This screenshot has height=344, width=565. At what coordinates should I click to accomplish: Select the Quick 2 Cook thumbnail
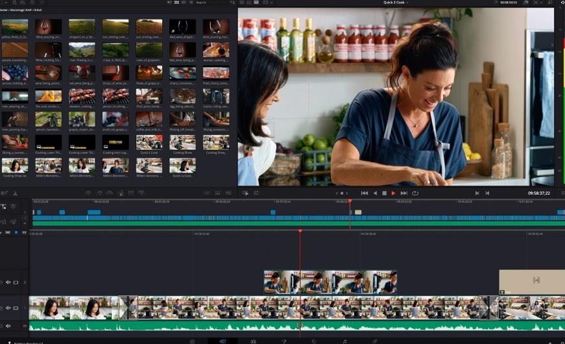point(149,142)
